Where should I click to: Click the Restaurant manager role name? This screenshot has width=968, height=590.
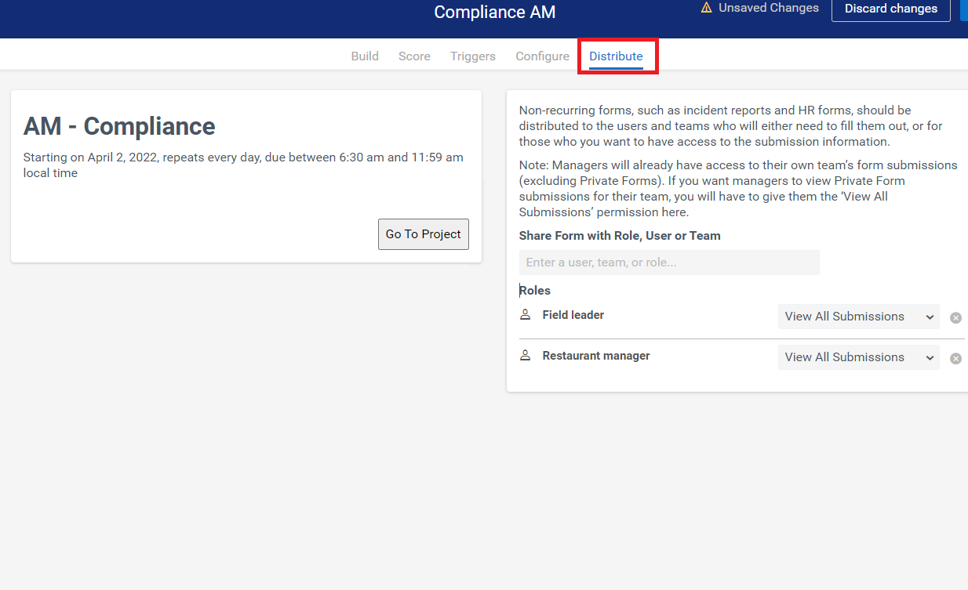tap(596, 356)
